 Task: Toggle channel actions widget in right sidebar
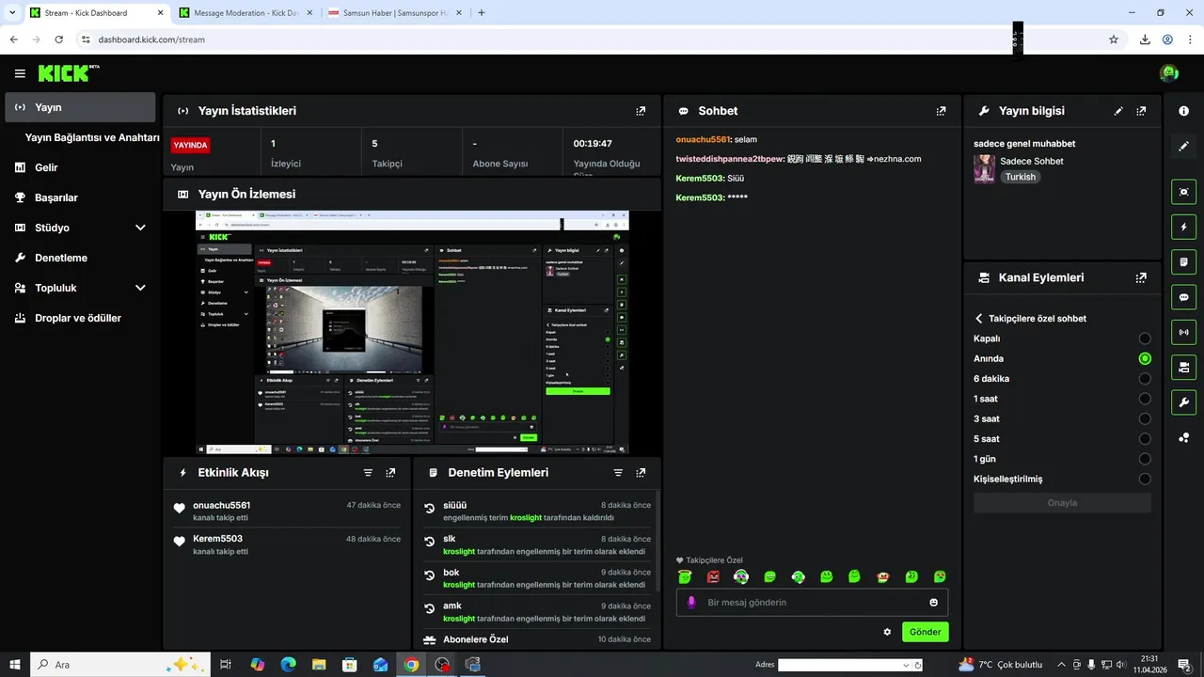1184,367
